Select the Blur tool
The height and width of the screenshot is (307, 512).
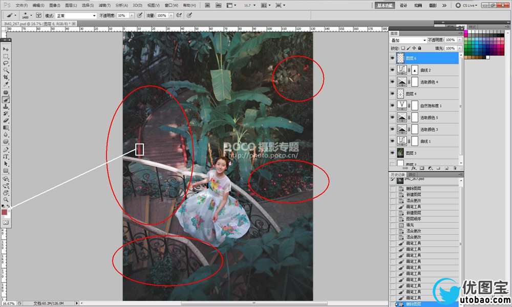(6, 134)
